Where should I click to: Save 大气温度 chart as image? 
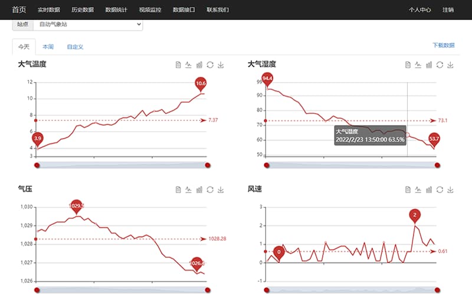221,65
